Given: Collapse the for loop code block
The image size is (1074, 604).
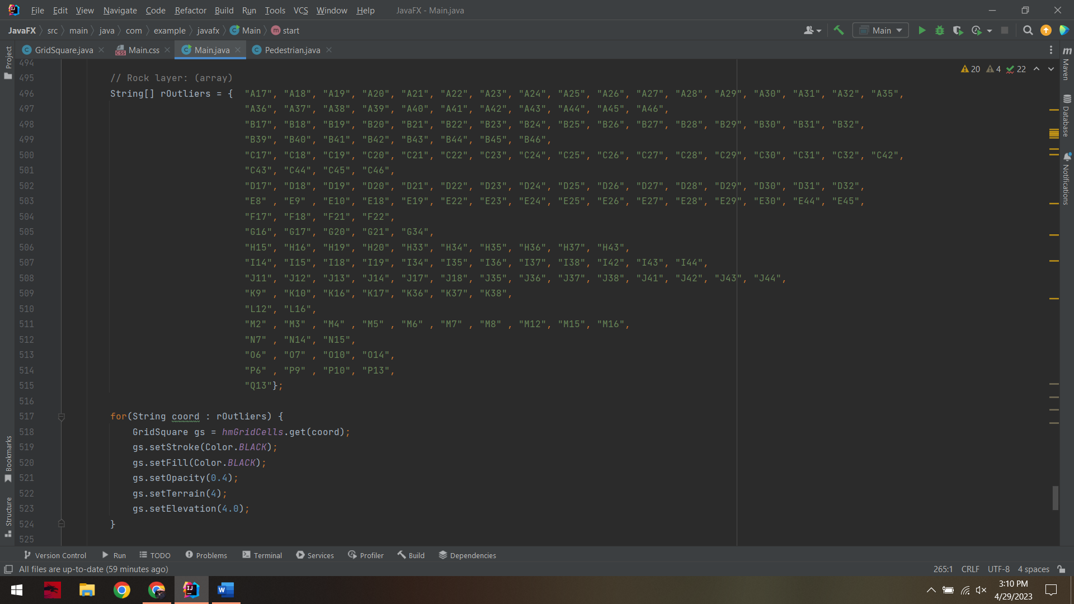Looking at the screenshot, I should pos(62,417).
